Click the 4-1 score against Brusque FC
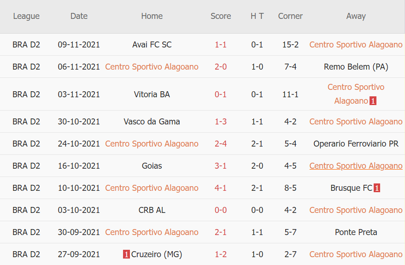The image size is (405, 265). pyautogui.click(x=221, y=188)
